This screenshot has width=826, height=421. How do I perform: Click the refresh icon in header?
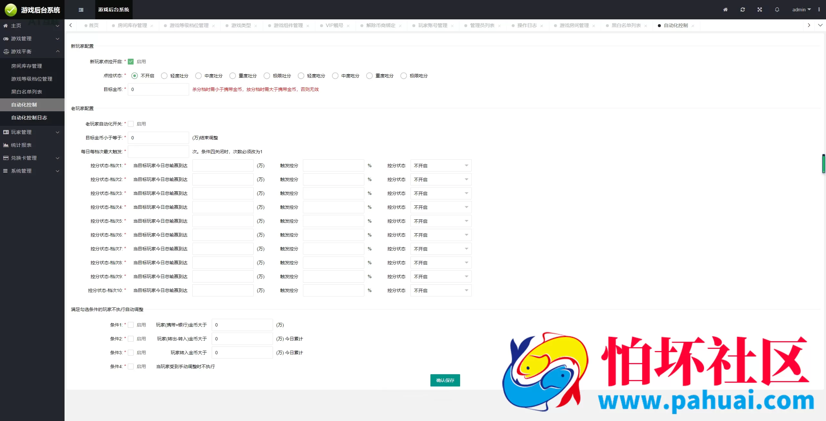point(742,10)
